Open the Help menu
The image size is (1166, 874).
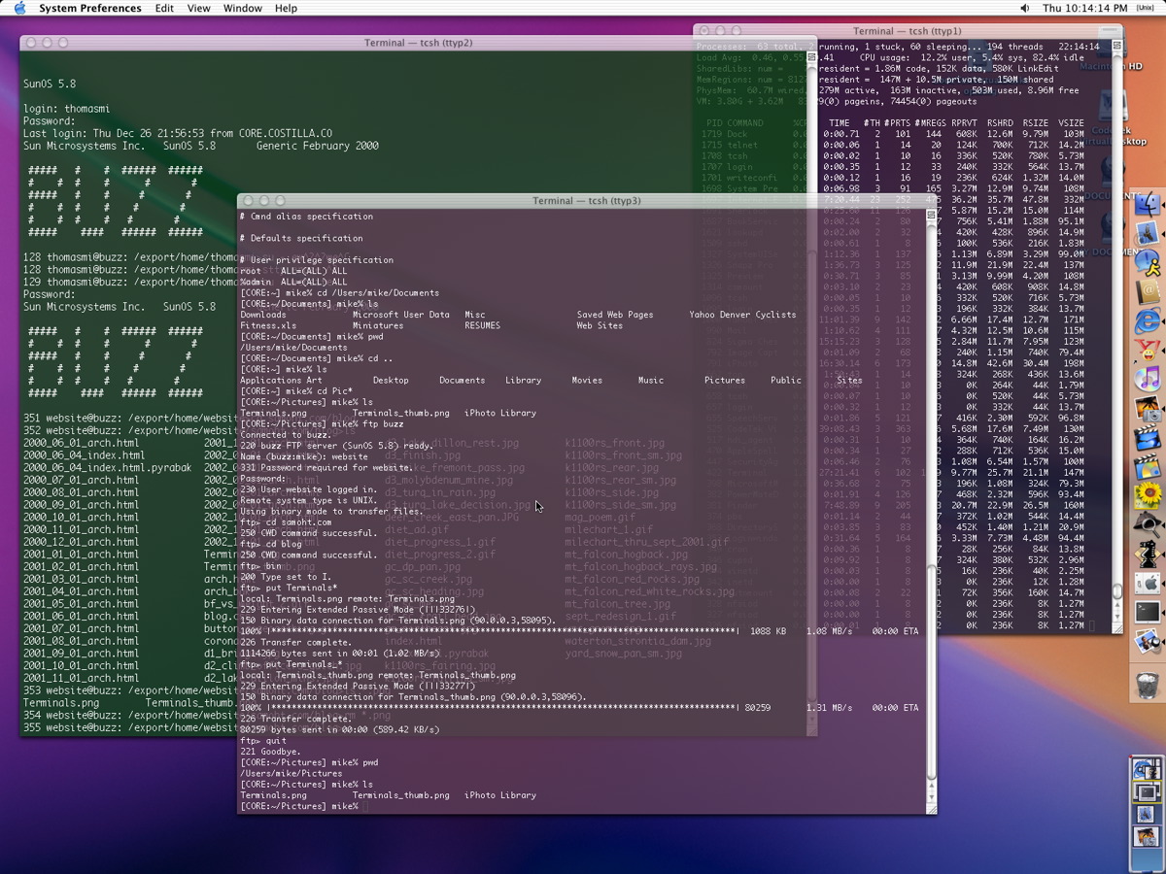[x=286, y=8]
